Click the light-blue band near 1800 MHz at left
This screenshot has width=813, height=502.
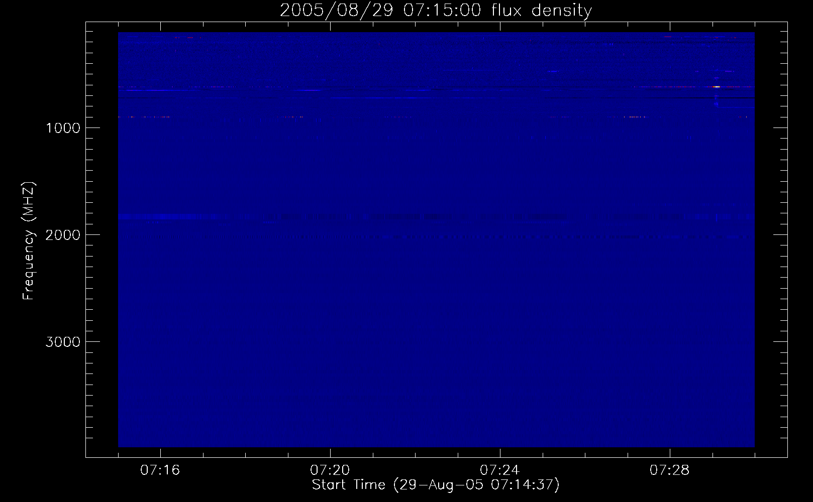click(166, 217)
